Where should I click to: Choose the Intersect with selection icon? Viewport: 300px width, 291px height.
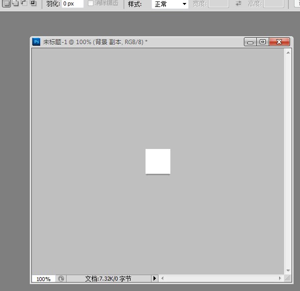(x=33, y=2)
